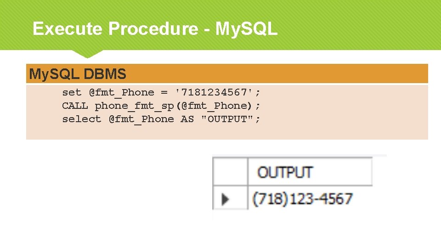Click the My.SQL DBMS orange header bar
This screenshot has height=248, width=441.
point(227,73)
